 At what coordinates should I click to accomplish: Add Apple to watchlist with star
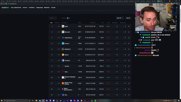129,26
